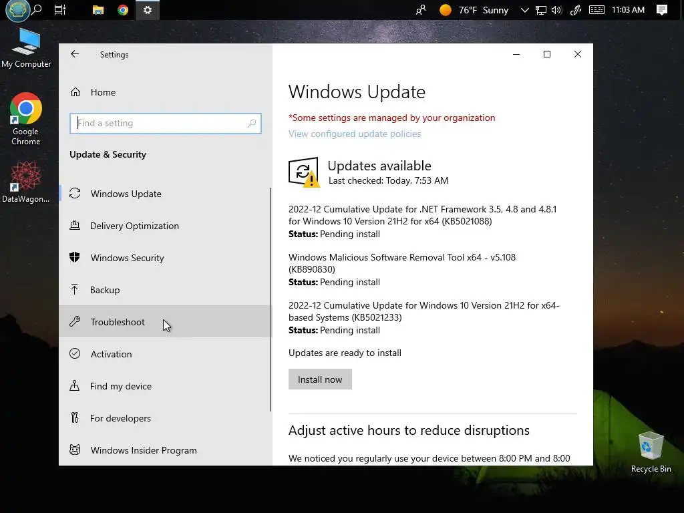Click the 76°F Sunny weather text
Image resolution: width=684 pixels, height=513 pixels.
tap(484, 9)
